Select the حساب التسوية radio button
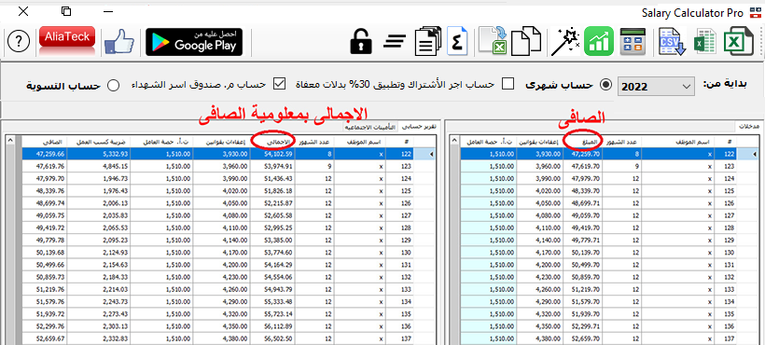 tap(113, 85)
